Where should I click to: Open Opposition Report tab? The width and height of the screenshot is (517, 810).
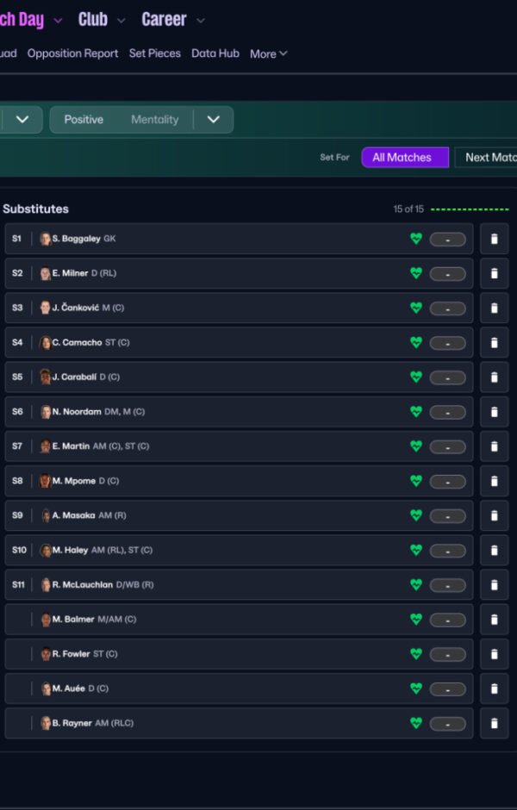point(72,53)
